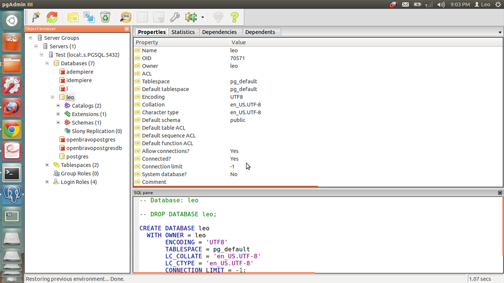Expand the Catalogs (2) node

pos(58,106)
